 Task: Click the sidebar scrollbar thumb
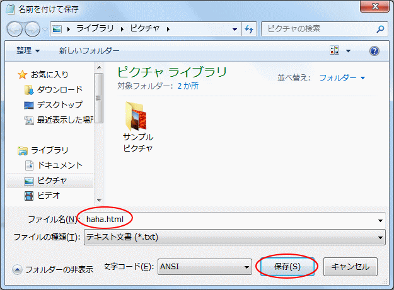98,98
